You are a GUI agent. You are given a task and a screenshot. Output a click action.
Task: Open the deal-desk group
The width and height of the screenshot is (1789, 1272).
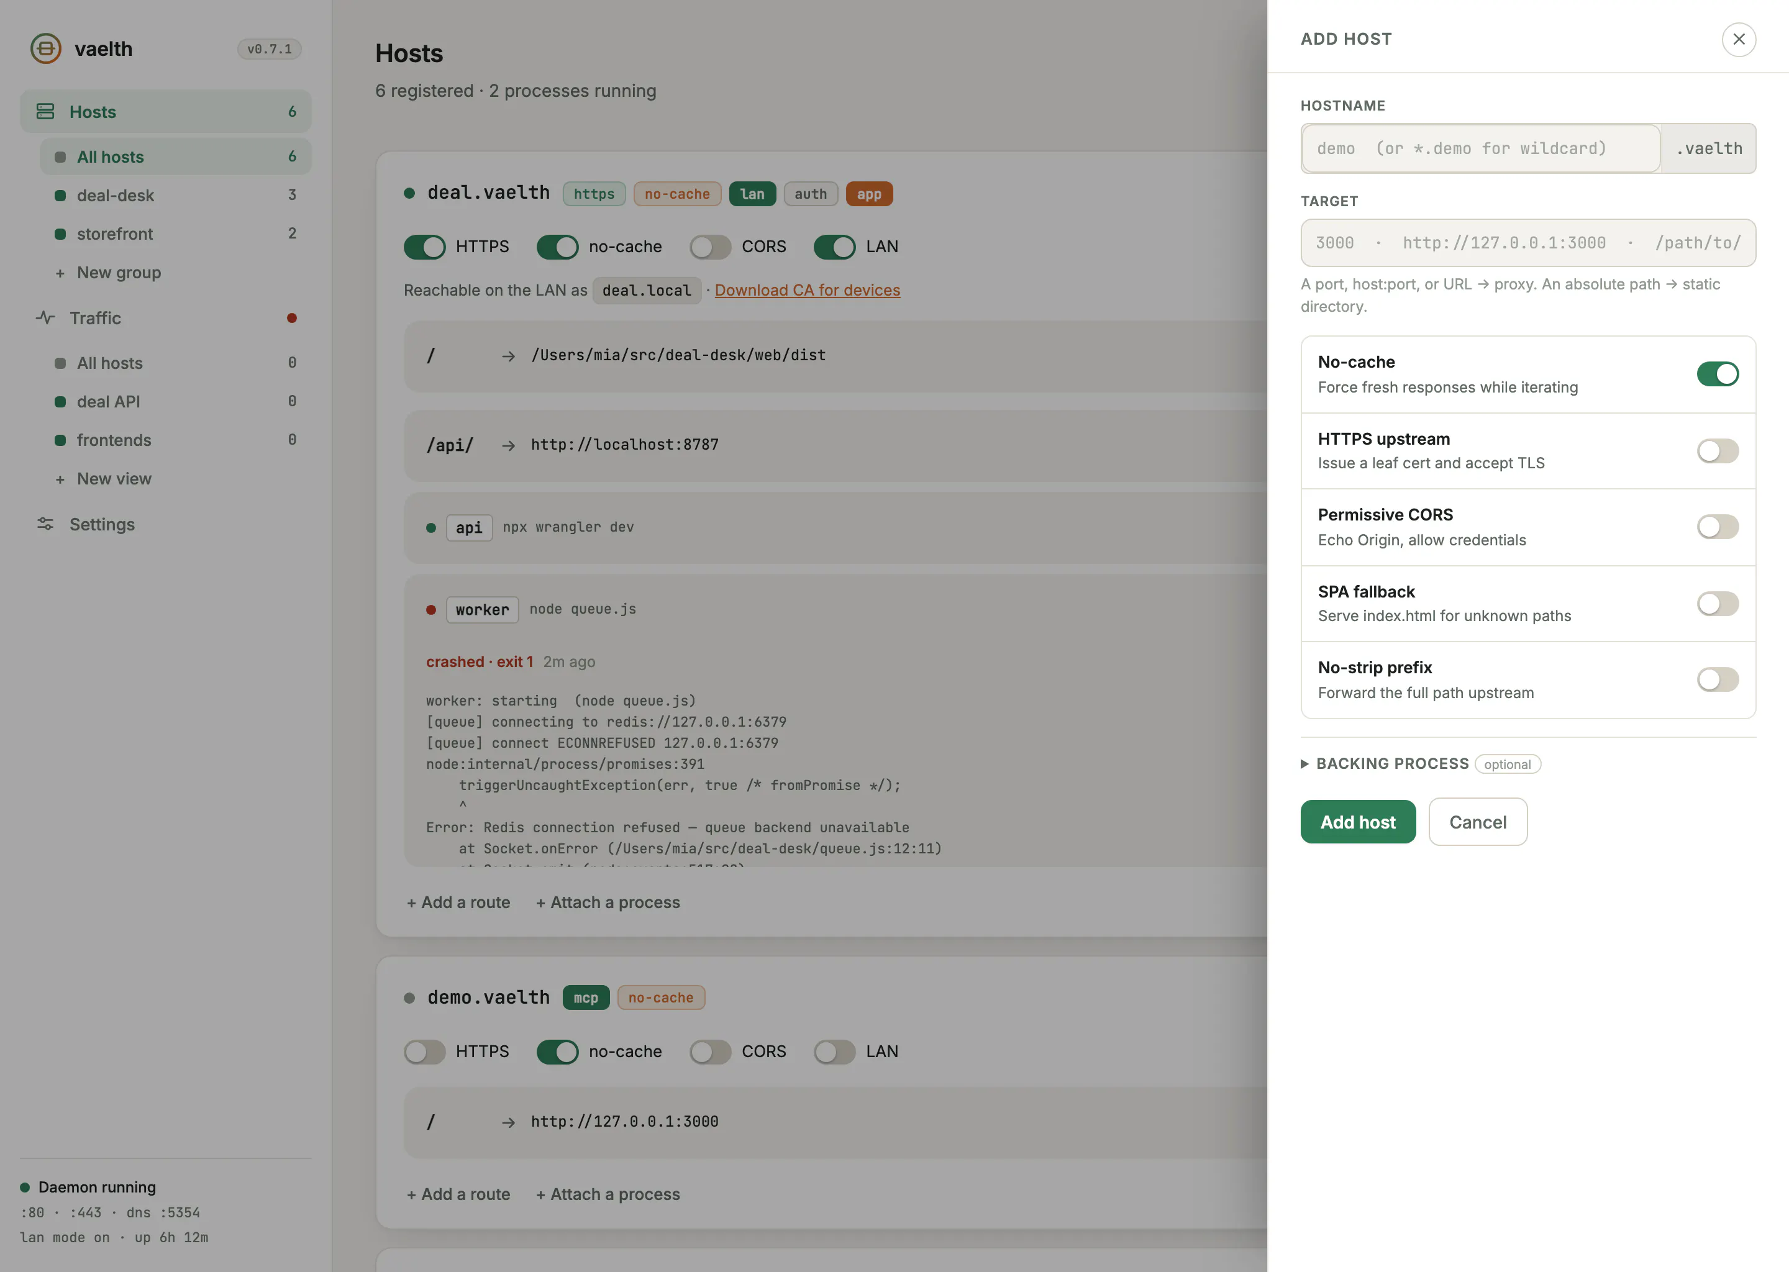[175, 195]
